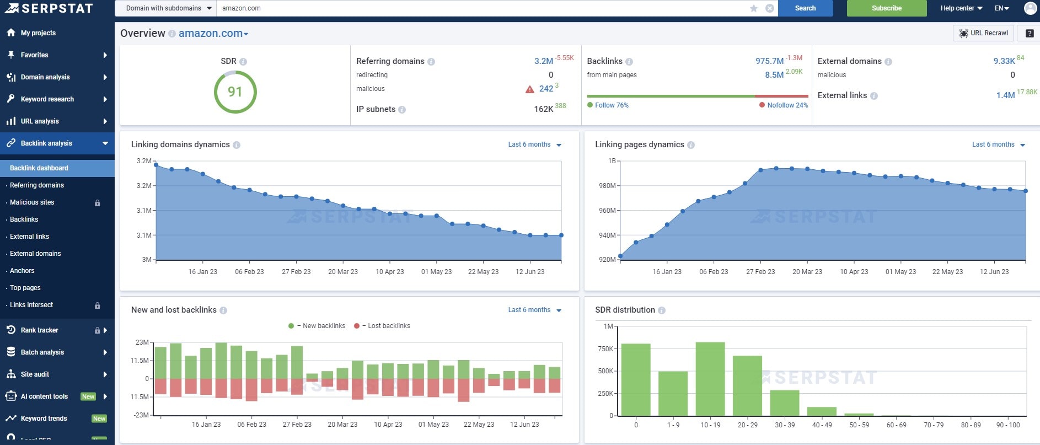Image resolution: width=1040 pixels, height=445 pixels.
Task: Click the malicious domains warning triangle
Action: click(530, 89)
